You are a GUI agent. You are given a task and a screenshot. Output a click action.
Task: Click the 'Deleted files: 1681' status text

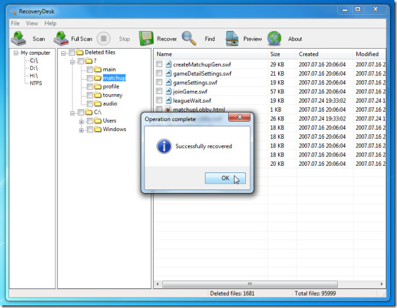pos(232,294)
